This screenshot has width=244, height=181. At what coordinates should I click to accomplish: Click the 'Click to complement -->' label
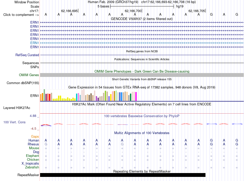pos(21,15)
